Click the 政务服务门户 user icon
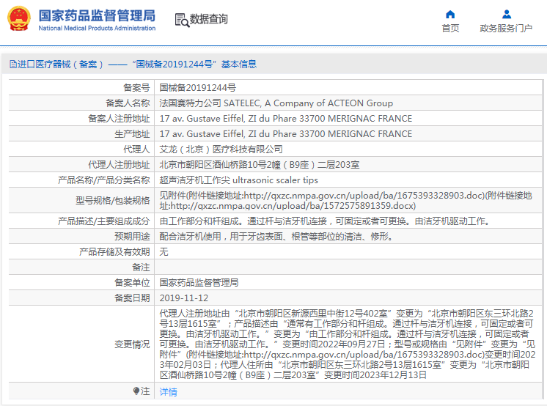This screenshot has height=406, width=547. (x=507, y=15)
